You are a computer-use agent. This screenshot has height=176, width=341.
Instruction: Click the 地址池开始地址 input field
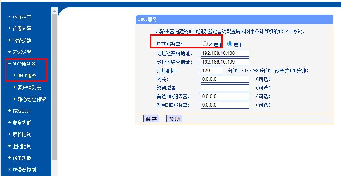pos(225,53)
